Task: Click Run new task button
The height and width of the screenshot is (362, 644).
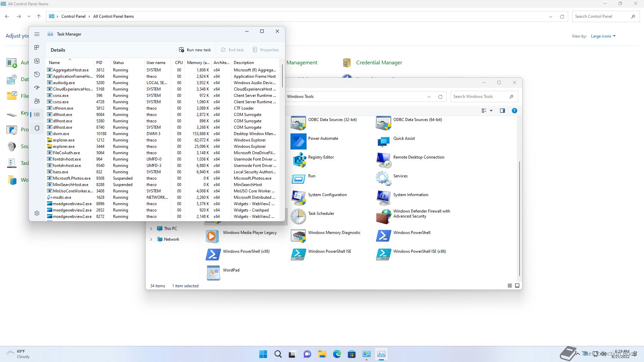Action: [195, 50]
